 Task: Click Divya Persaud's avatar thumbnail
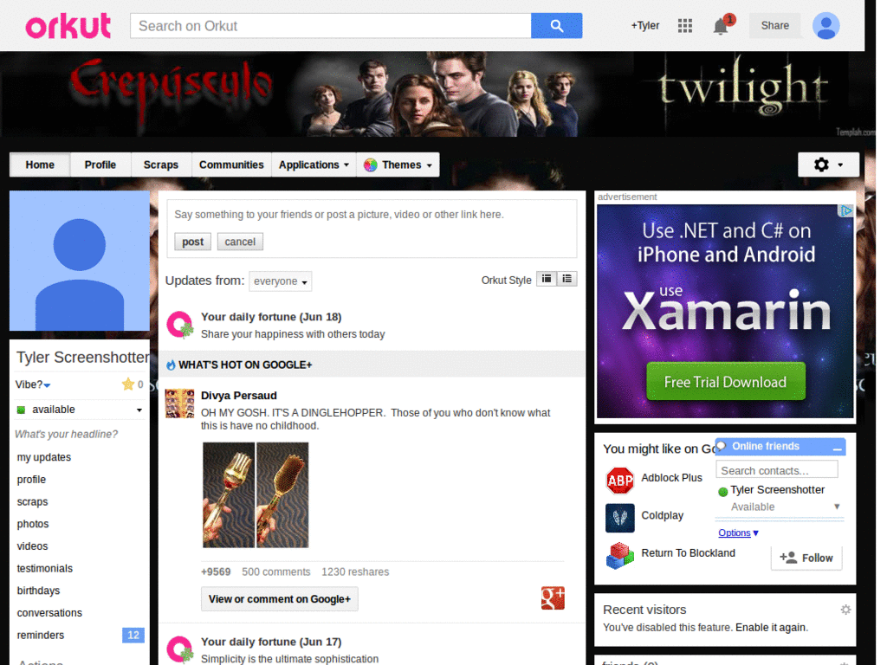tap(179, 404)
